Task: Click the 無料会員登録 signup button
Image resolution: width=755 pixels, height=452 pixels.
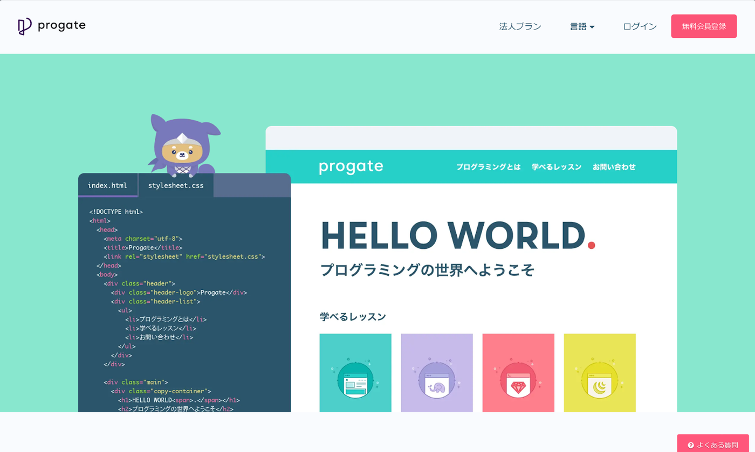Action: pyautogui.click(x=704, y=26)
